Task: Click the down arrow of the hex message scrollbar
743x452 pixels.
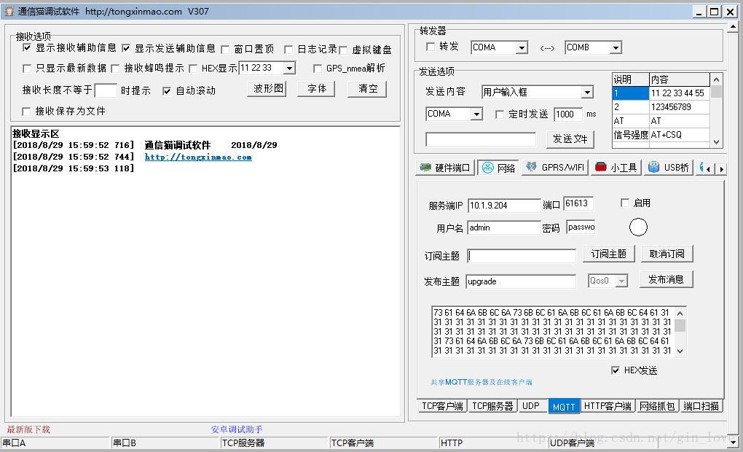Action: coord(680,351)
